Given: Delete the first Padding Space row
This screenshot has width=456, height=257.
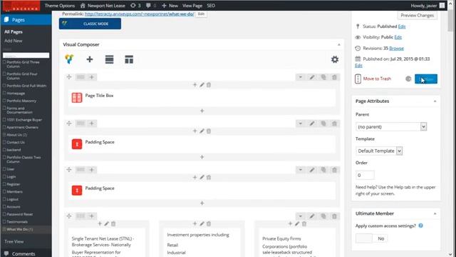Looking at the screenshot, I should 334,124.
